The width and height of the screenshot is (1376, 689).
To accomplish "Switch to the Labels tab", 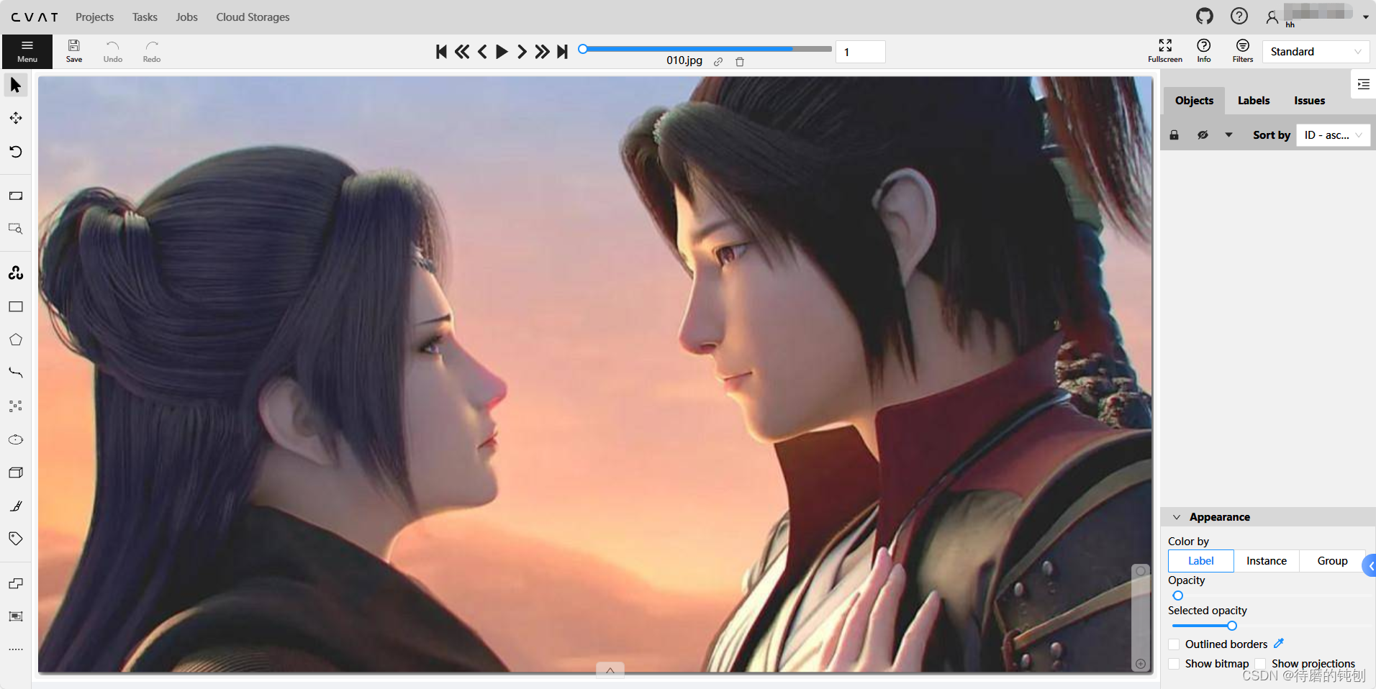I will pos(1254,101).
